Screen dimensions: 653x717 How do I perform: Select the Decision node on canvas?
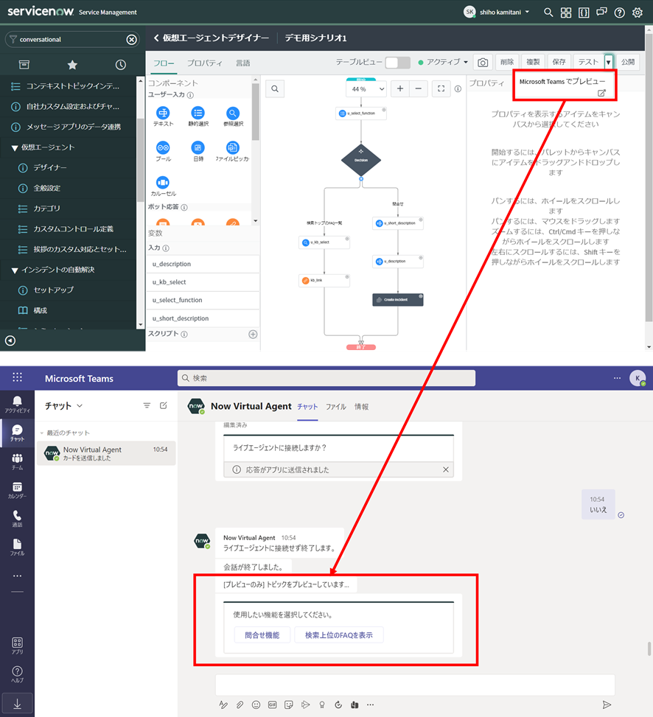click(361, 160)
